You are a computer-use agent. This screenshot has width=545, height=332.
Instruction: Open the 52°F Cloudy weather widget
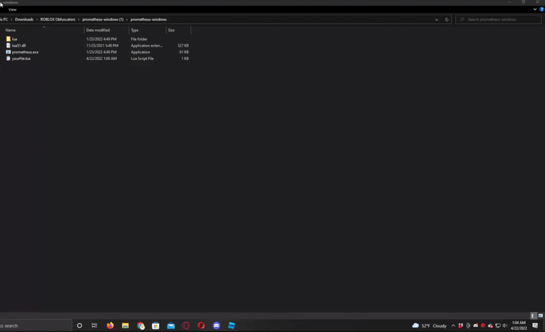click(429, 326)
